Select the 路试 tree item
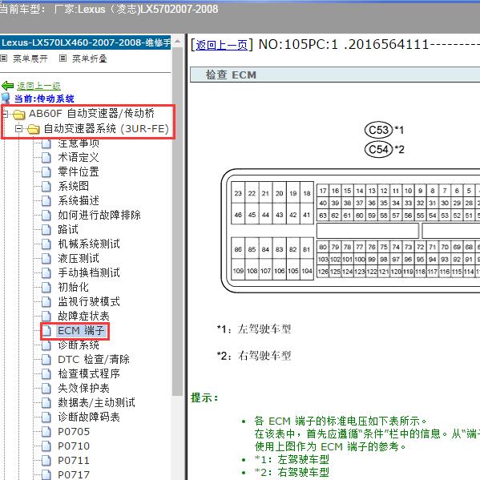The image size is (480, 480). 68,230
